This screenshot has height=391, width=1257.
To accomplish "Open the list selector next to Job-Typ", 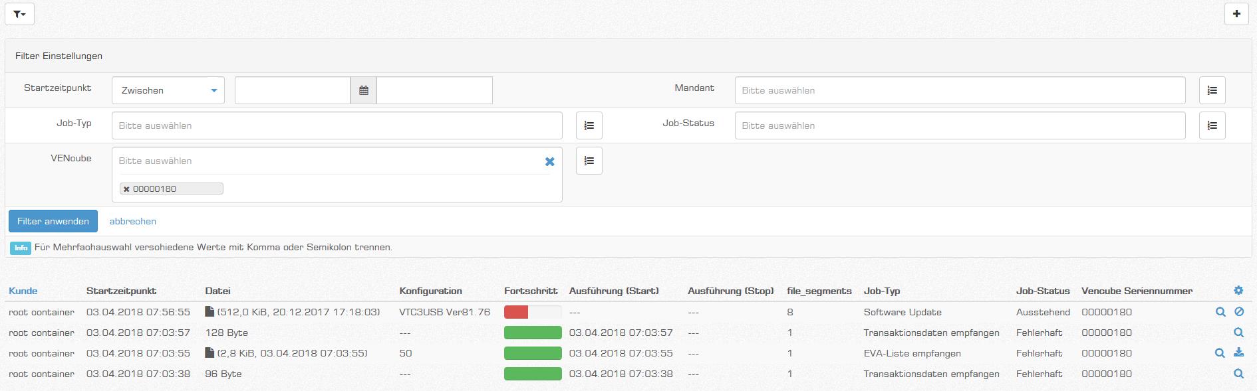I will click(589, 125).
